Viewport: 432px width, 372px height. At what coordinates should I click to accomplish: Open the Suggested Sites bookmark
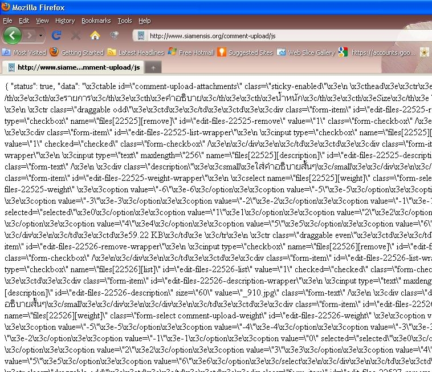(245, 52)
